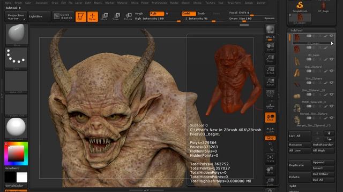The height and width of the screenshot is (192, 343).
Task: Click the Scroll canvas navigation icon
Action: [270, 47]
